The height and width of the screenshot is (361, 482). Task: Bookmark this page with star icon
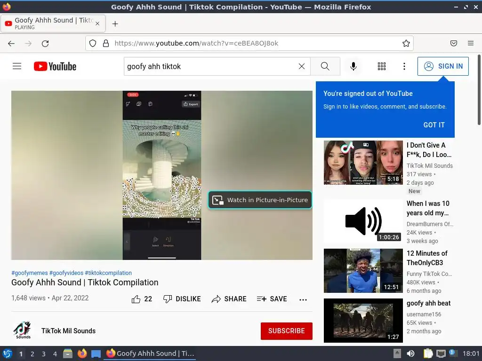[406, 43]
